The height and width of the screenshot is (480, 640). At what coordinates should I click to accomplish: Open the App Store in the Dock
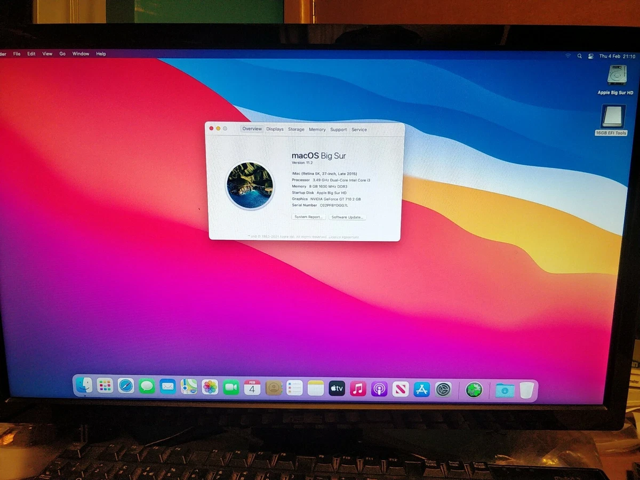pos(422,389)
